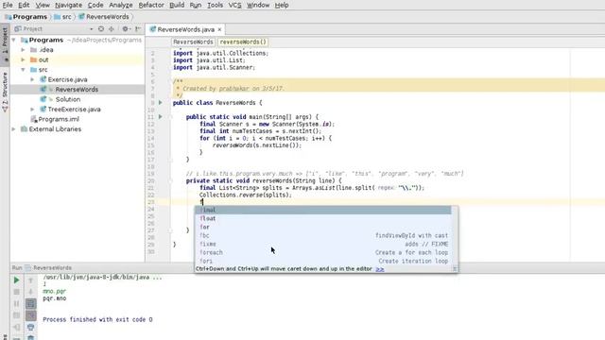This screenshot has width=605, height=340.
Task: Pause the output with the pause icon
Action: (16, 304)
